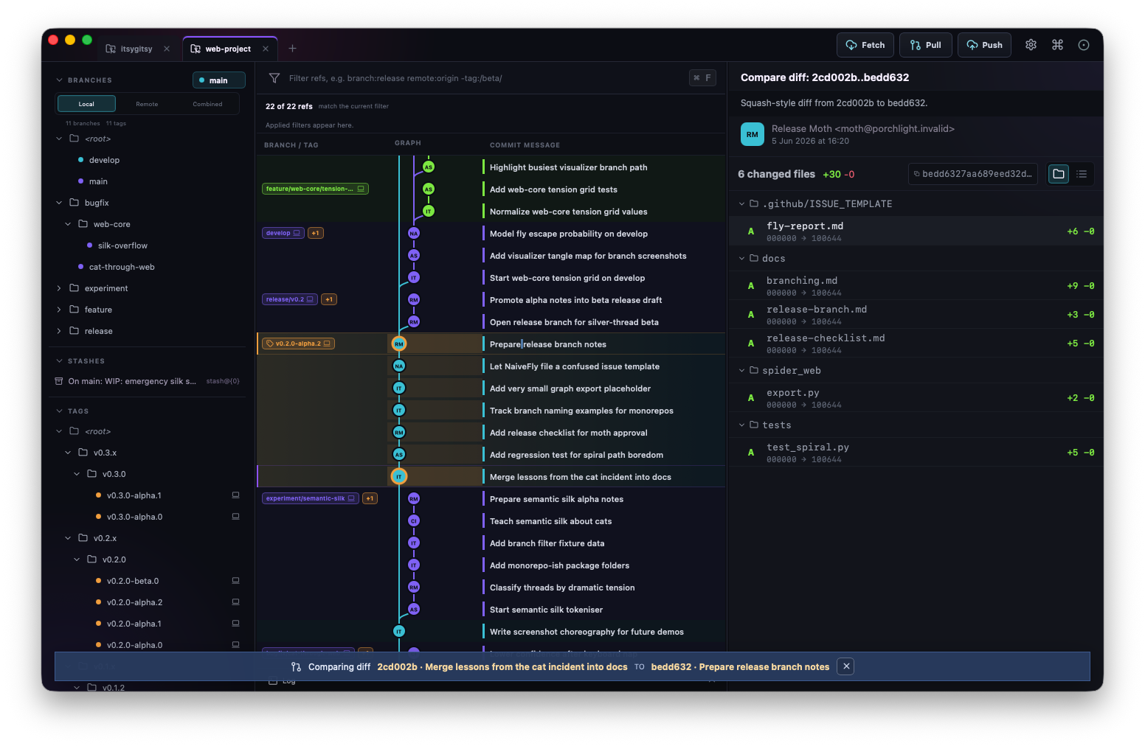Viewport: 1145px width, 746px height.
Task: Switch changed files to flat list view
Action: [1082, 174]
